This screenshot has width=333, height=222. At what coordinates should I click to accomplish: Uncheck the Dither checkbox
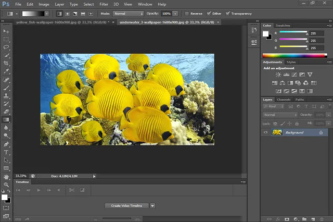click(209, 14)
